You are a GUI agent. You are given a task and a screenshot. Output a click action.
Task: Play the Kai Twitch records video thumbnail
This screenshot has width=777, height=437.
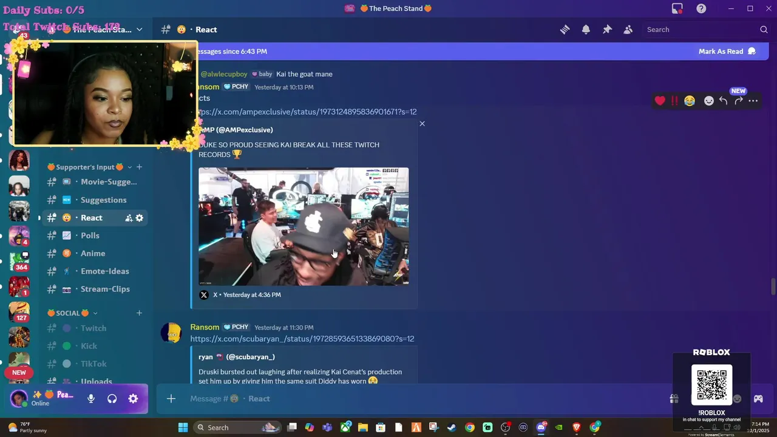click(x=304, y=226)
